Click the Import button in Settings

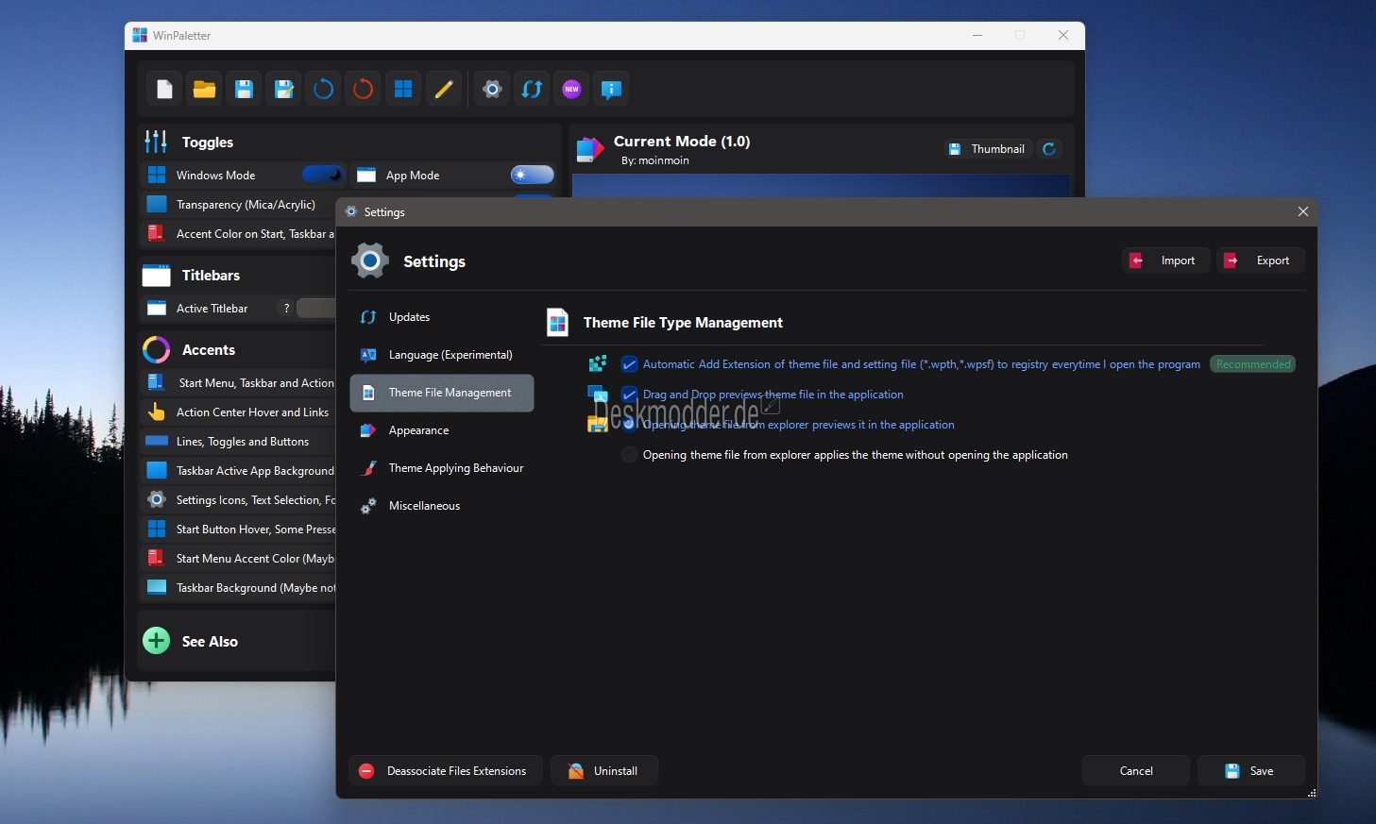click(1166, 261)
